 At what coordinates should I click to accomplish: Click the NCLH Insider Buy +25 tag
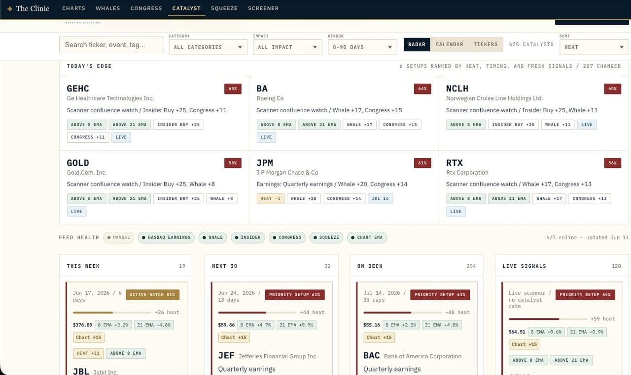point(513,125)
